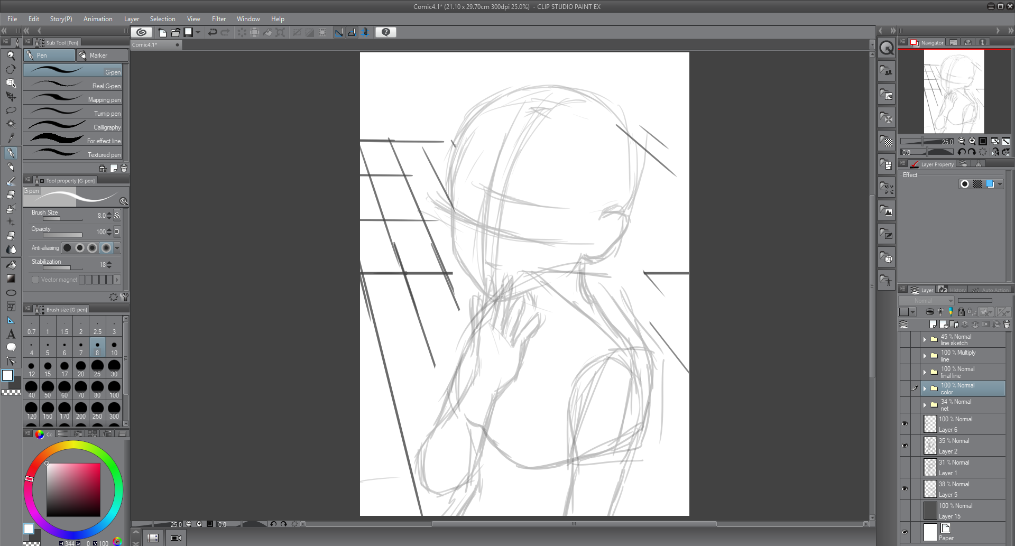Select the Eyedropper tool

11,138
